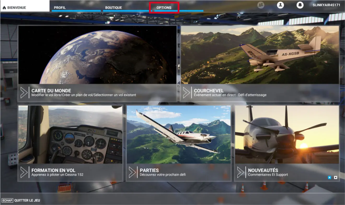345x205 pixels.
Task: Click the chevron arrow on Courchevel
Action: tap(186, 93)
